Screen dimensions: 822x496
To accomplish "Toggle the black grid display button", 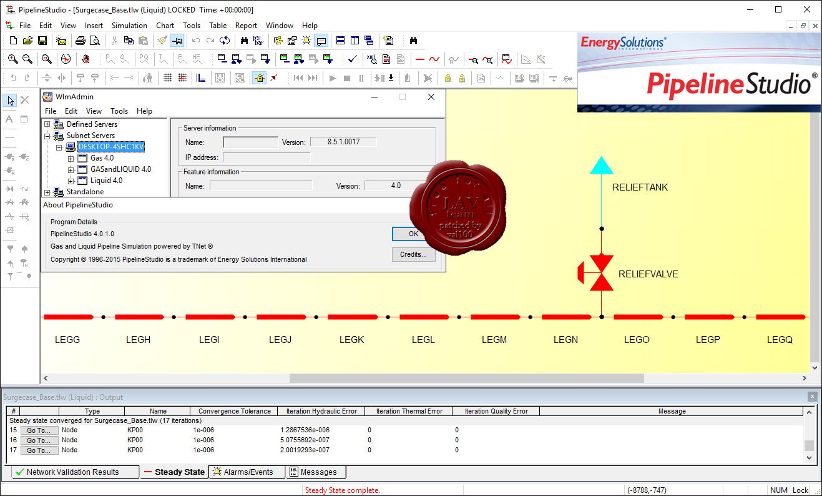I will (167, 78).
